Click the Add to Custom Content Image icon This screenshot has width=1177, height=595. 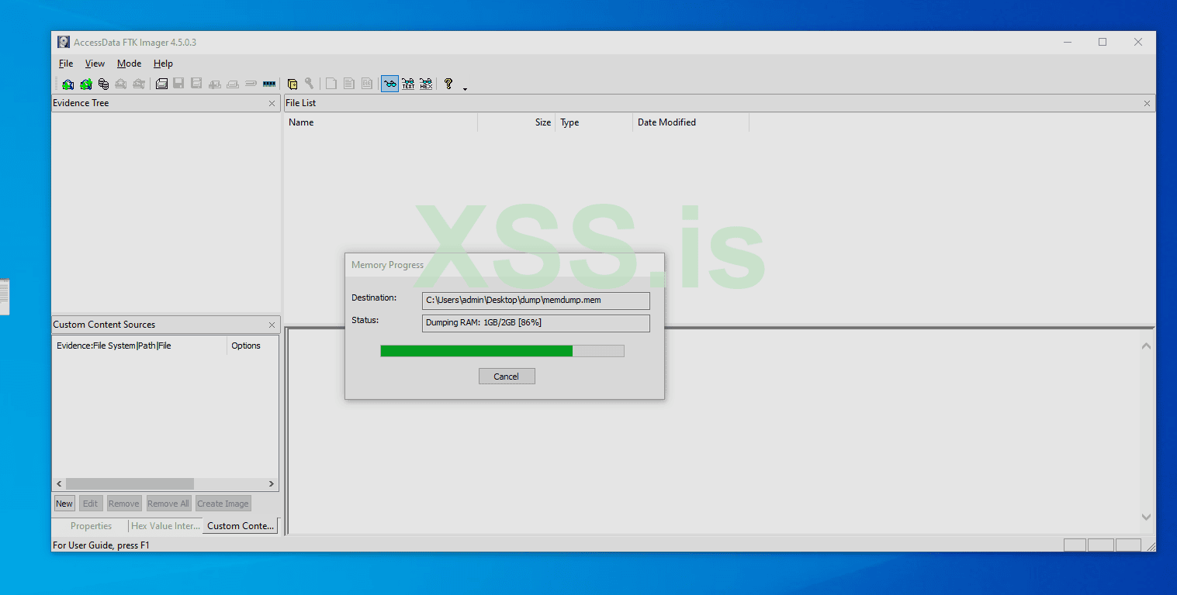click(215, 84)
